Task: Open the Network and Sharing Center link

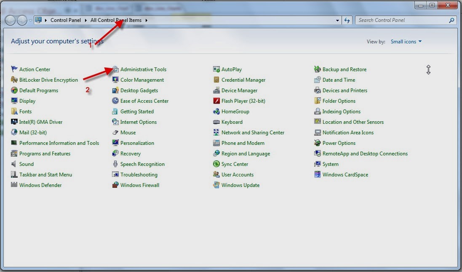Action: coord(253,133)
